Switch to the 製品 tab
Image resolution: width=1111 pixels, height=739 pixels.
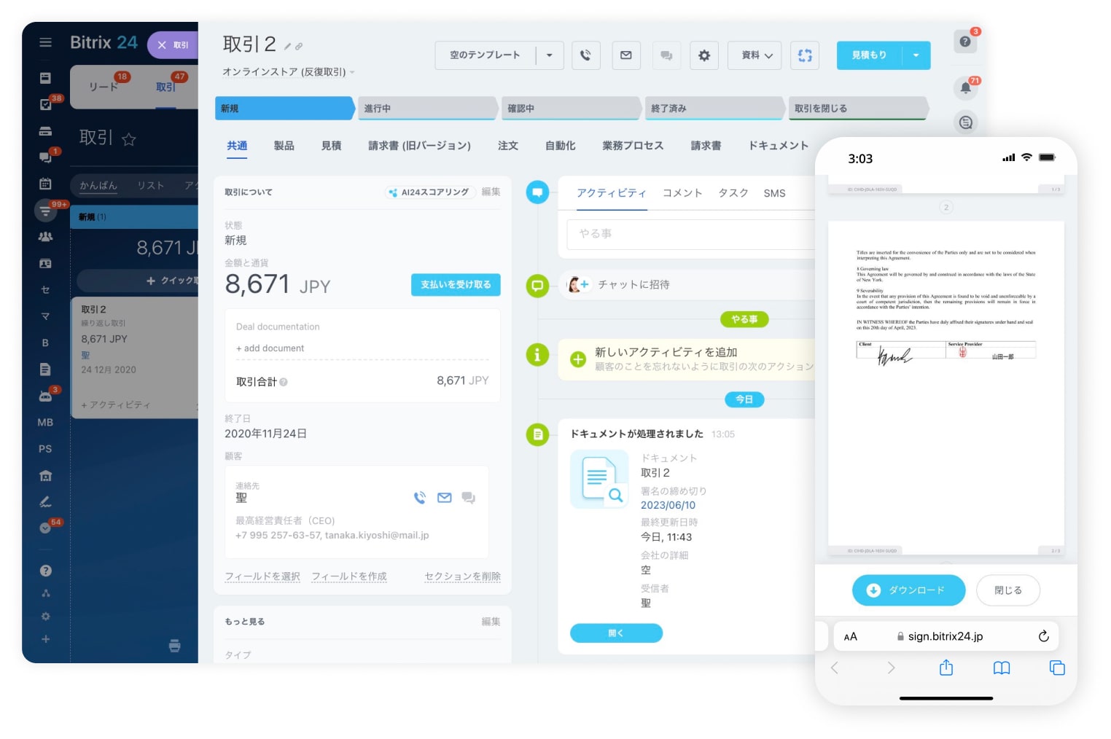pyautogui.click(x=284, y=146)
